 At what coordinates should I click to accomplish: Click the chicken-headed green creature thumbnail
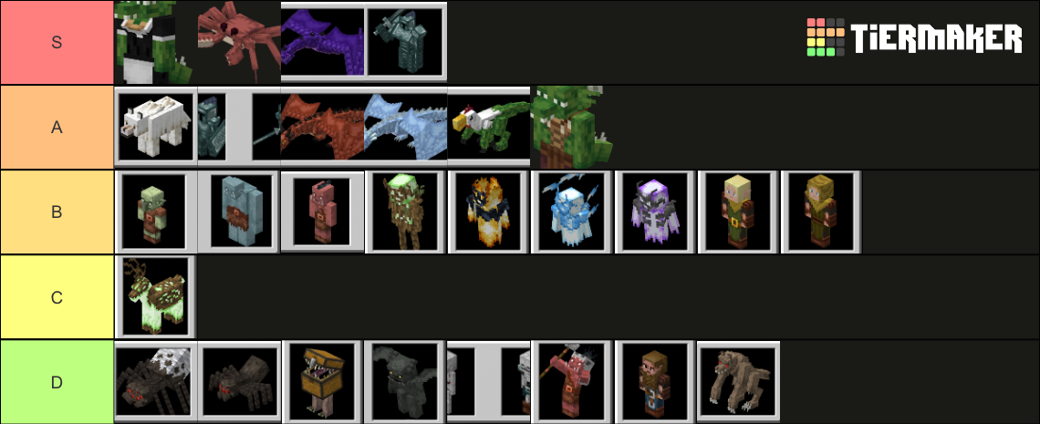point(489,128)
